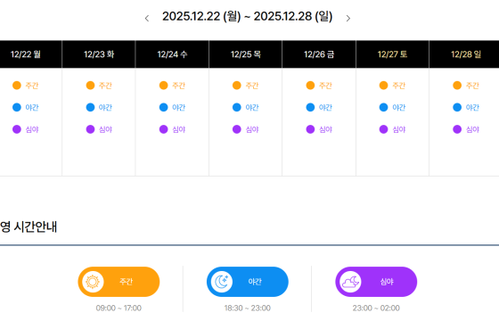Go to next week with right chevron

348,18
